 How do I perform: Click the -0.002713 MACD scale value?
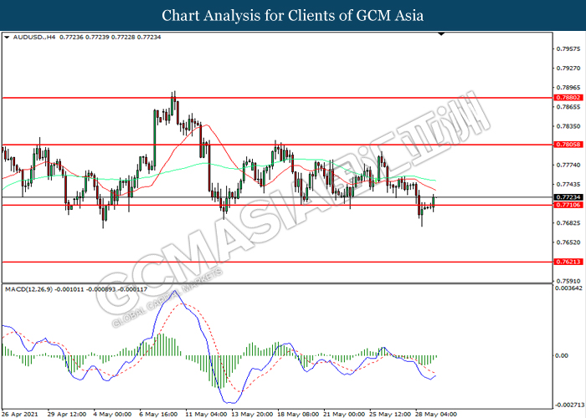(x=569, y=405)
